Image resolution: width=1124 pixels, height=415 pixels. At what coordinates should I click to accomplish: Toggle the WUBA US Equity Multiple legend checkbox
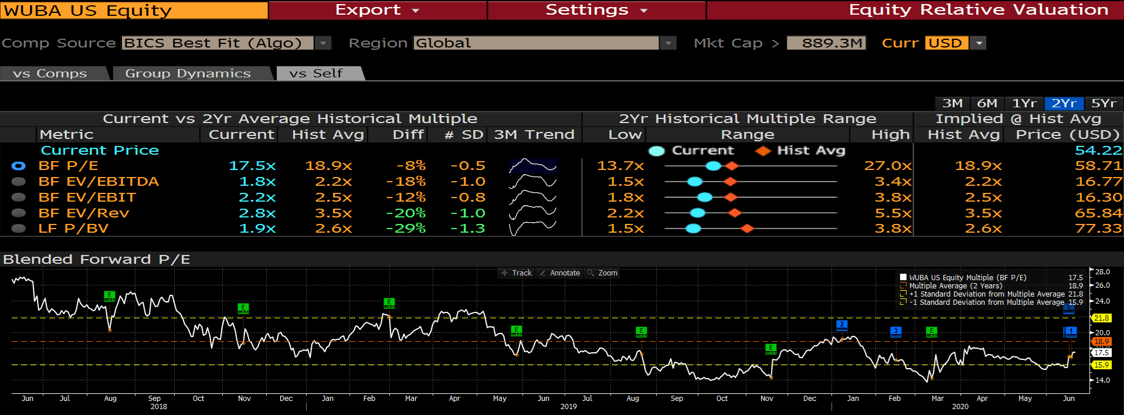[x=903, y=278]
